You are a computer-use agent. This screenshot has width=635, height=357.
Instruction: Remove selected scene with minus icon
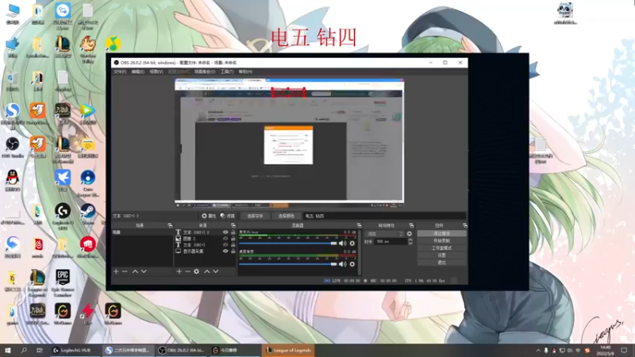click(125, 271)
